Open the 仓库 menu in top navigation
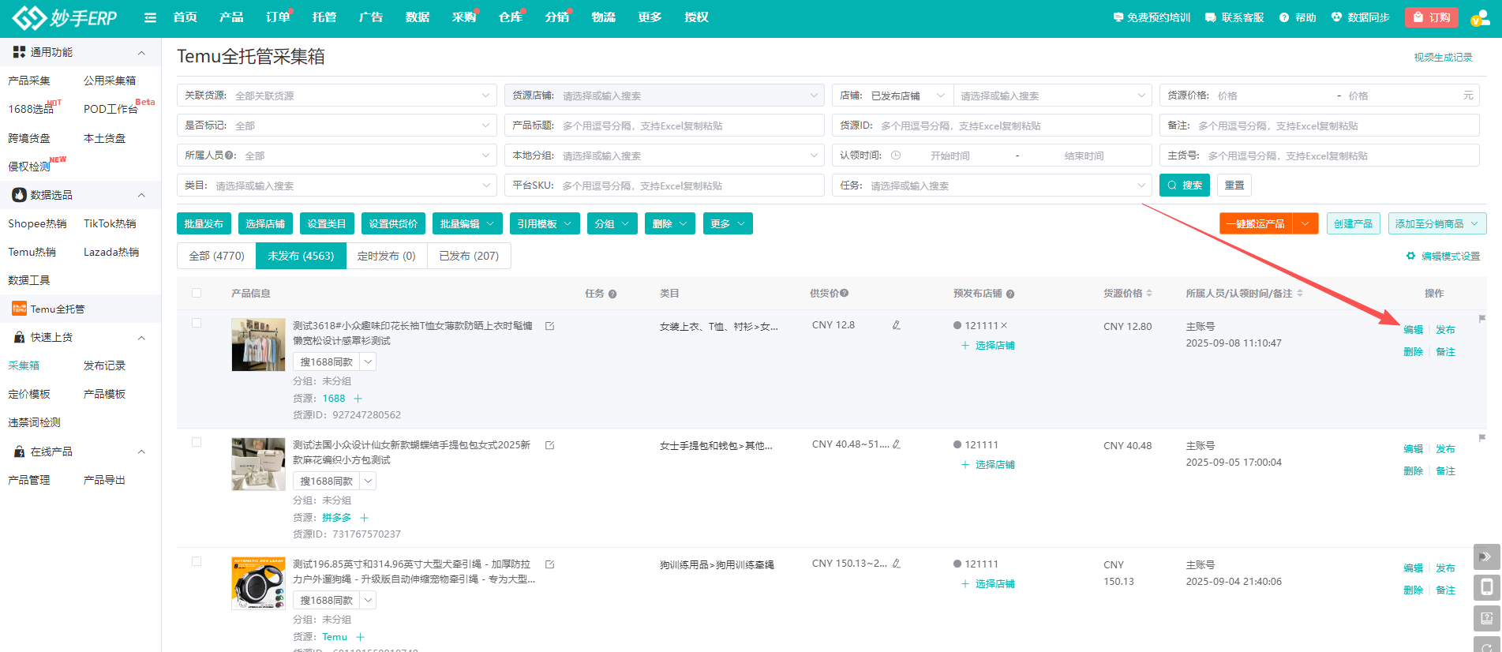1502x652 pixels. (x=510, y=17)
